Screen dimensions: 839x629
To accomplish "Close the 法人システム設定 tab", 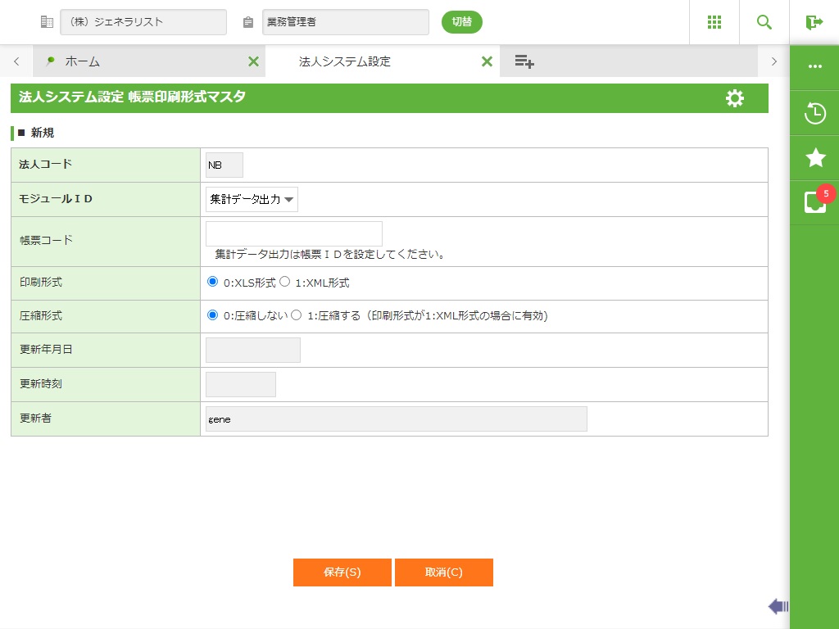I will [x=487, y=61].
